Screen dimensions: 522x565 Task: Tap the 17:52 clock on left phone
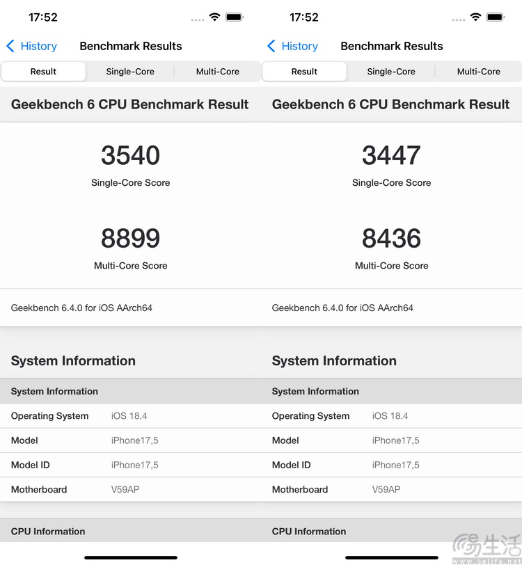[x=43, y=17]
